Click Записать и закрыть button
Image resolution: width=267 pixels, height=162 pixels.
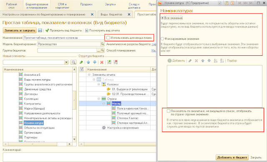coord(20,30)
